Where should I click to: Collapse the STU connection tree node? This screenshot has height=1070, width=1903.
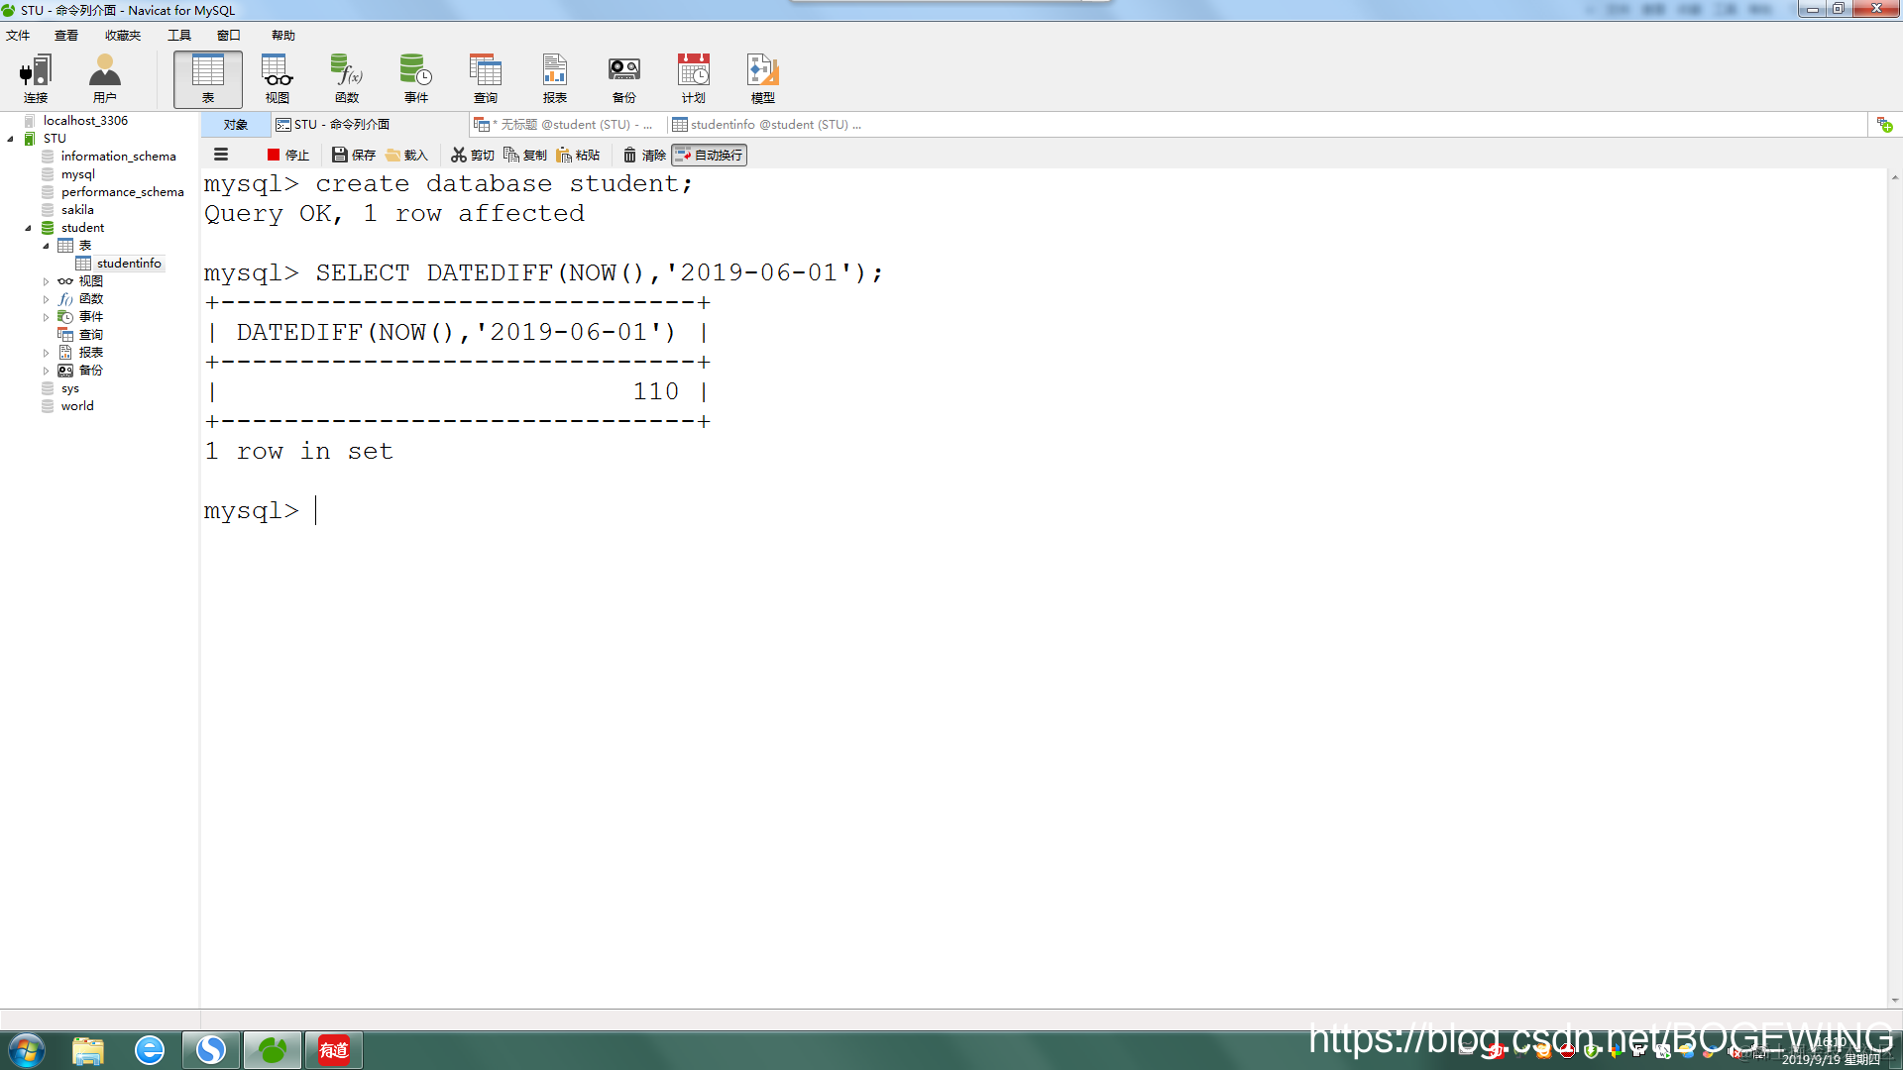(11, 139)
